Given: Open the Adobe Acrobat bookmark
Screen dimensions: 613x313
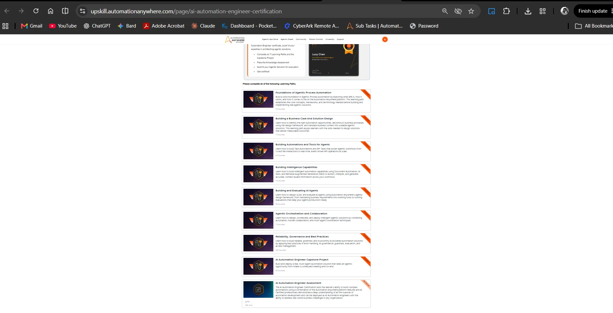Looking at the screenshot, I should (164, 26).
